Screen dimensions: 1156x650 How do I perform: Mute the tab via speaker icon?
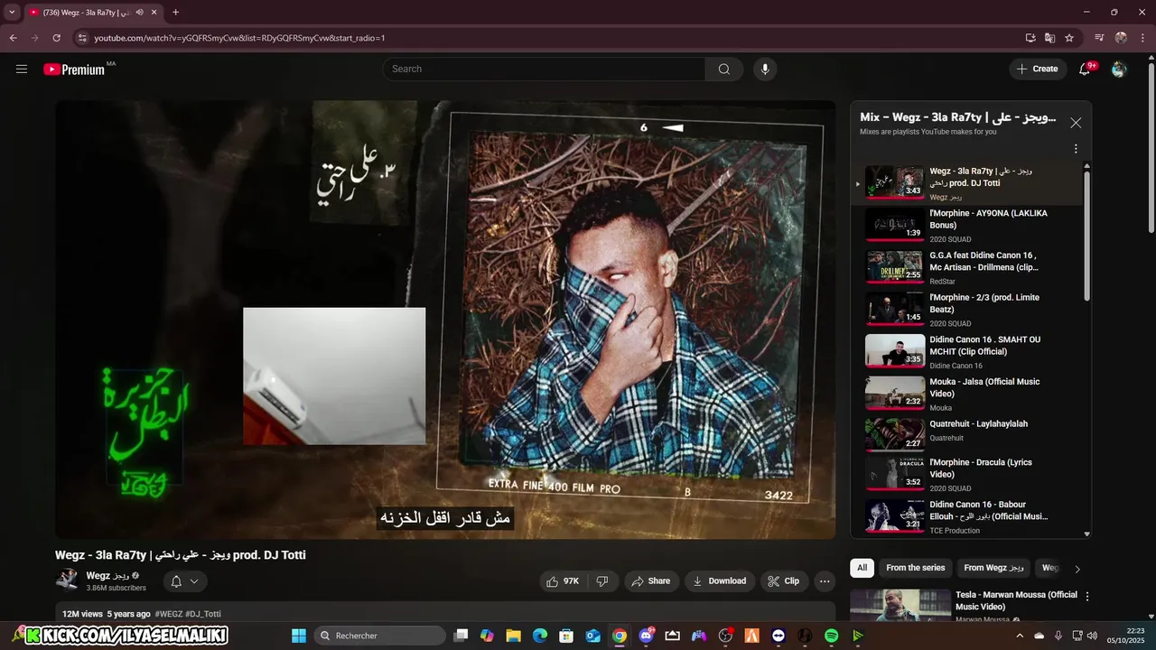coord(139,13)
